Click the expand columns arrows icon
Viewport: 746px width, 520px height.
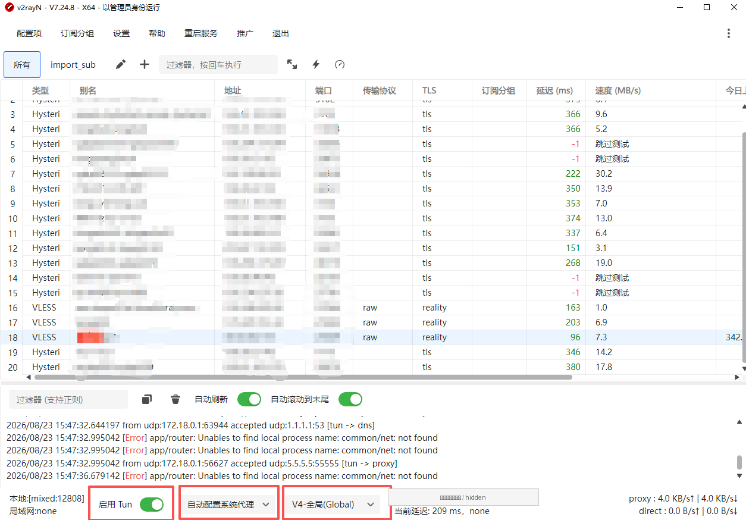(x=292, y=64)
